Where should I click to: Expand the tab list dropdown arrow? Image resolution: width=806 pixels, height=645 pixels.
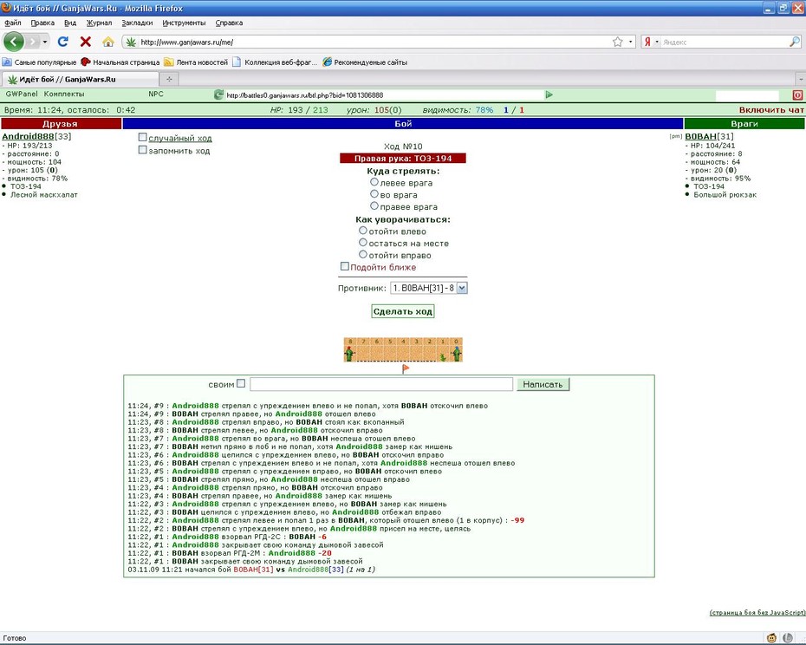click(x=800, y=79)
